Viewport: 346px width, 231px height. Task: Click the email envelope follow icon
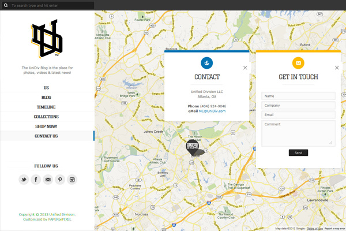coord(48,180)
